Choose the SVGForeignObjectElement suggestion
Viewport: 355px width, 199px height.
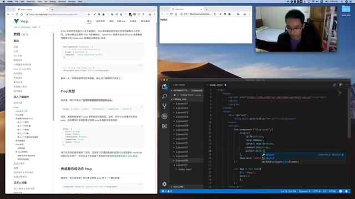[303, 162]
